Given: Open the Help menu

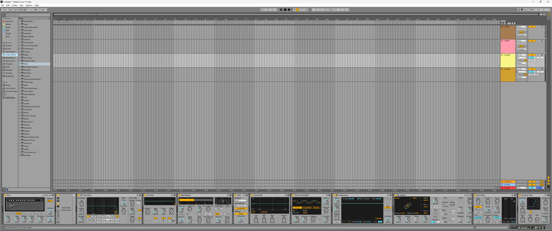Looking at the screenshot, I should click(36, 5).
